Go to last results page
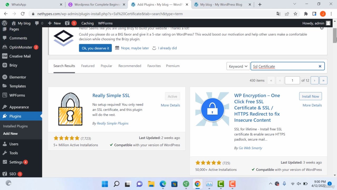The image size is (337, 190). 323,80
